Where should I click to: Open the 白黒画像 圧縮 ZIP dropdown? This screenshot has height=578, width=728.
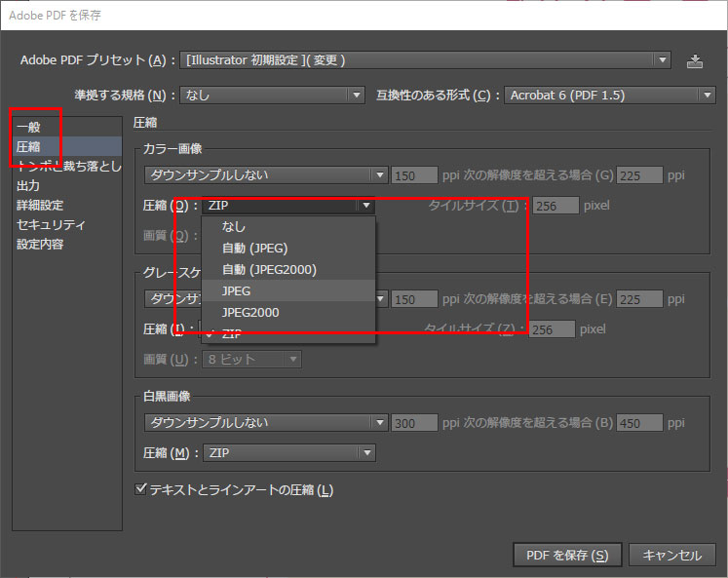(288, 453)
